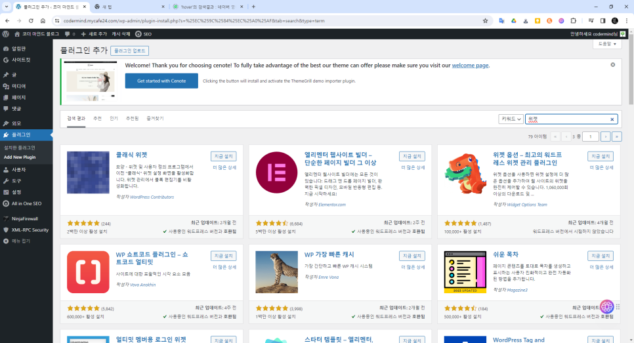634x343 pixels.
Task: Switch to the 네이버 검색결과 browser tab
Action: coord(207,7)
